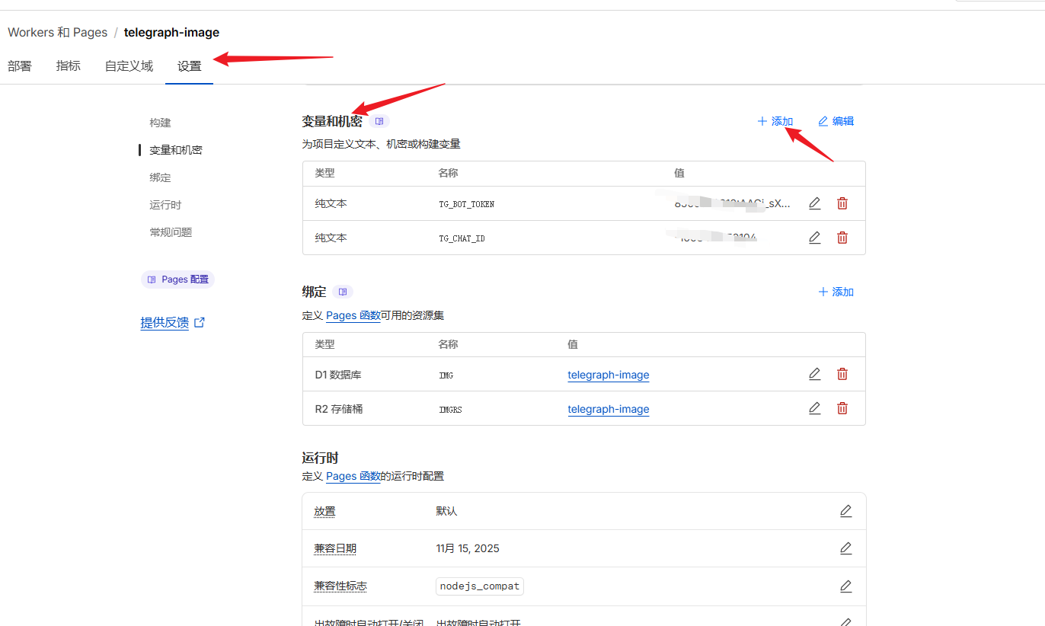
Task: Click 编辑 in the 变量和机密 section
Action: coord(836,121)
